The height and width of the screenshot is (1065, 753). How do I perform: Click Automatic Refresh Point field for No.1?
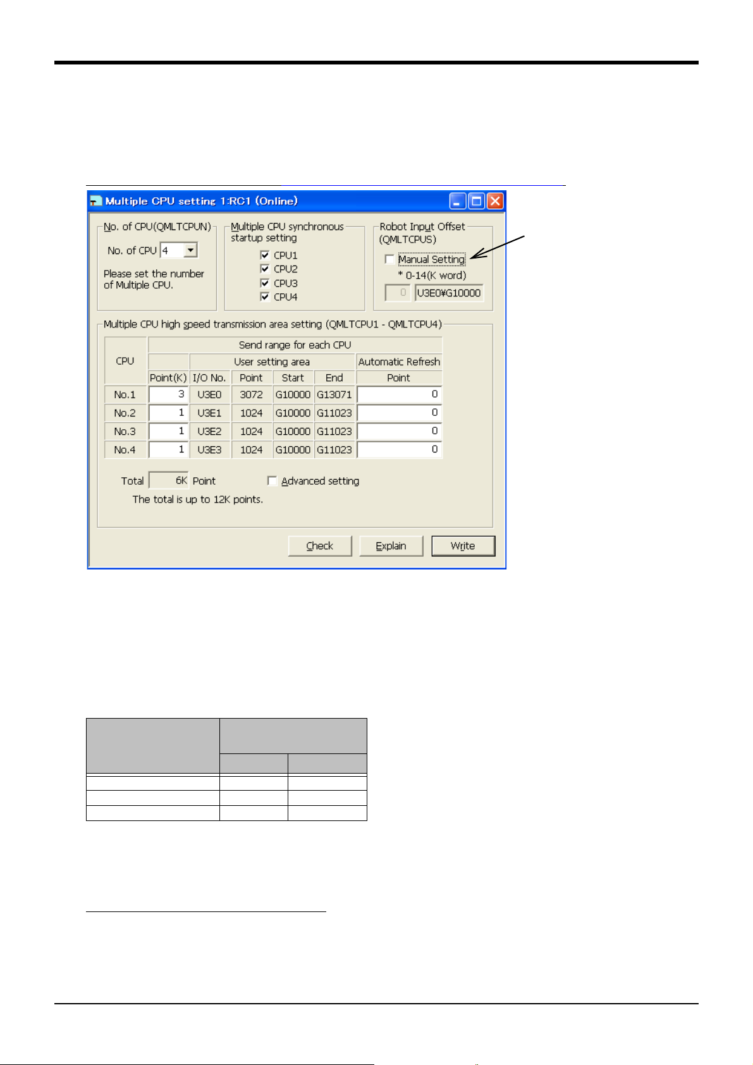tap(399, 394)
